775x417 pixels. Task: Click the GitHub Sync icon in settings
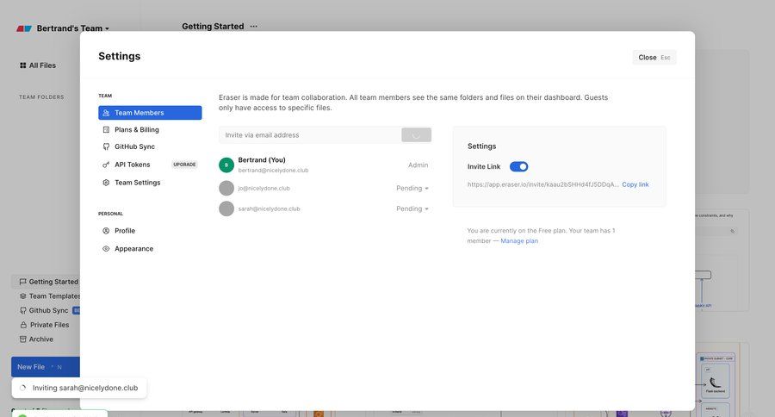click(x=106, y=146)
